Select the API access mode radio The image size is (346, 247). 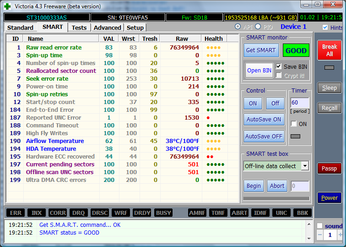[238, 27]
